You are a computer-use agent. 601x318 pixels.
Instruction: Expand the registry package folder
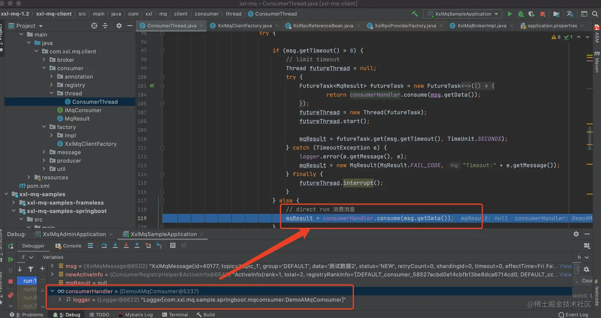[52, 85]
